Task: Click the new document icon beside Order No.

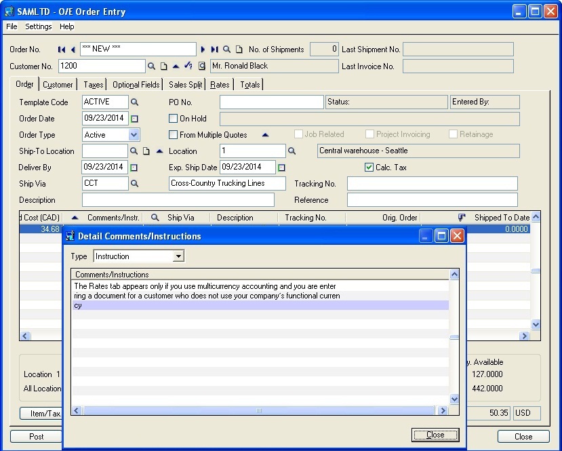Action: click(x=238, y=50)
